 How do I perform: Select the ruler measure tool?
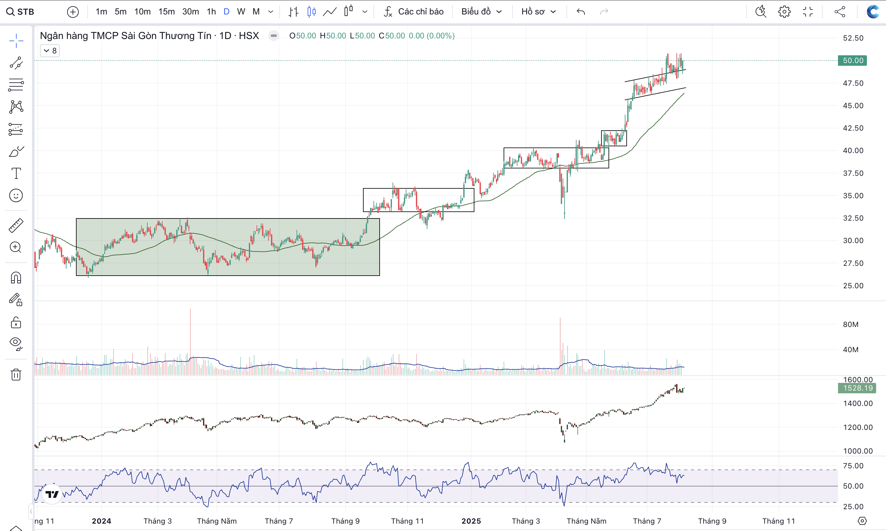point(16,226)
